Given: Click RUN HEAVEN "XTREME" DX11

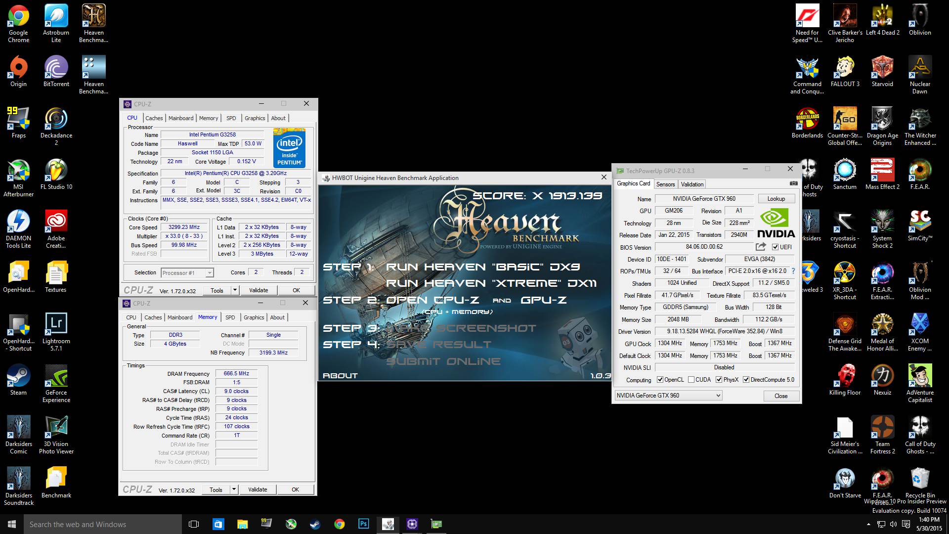Looking at the screenshot, I should 491,283.
